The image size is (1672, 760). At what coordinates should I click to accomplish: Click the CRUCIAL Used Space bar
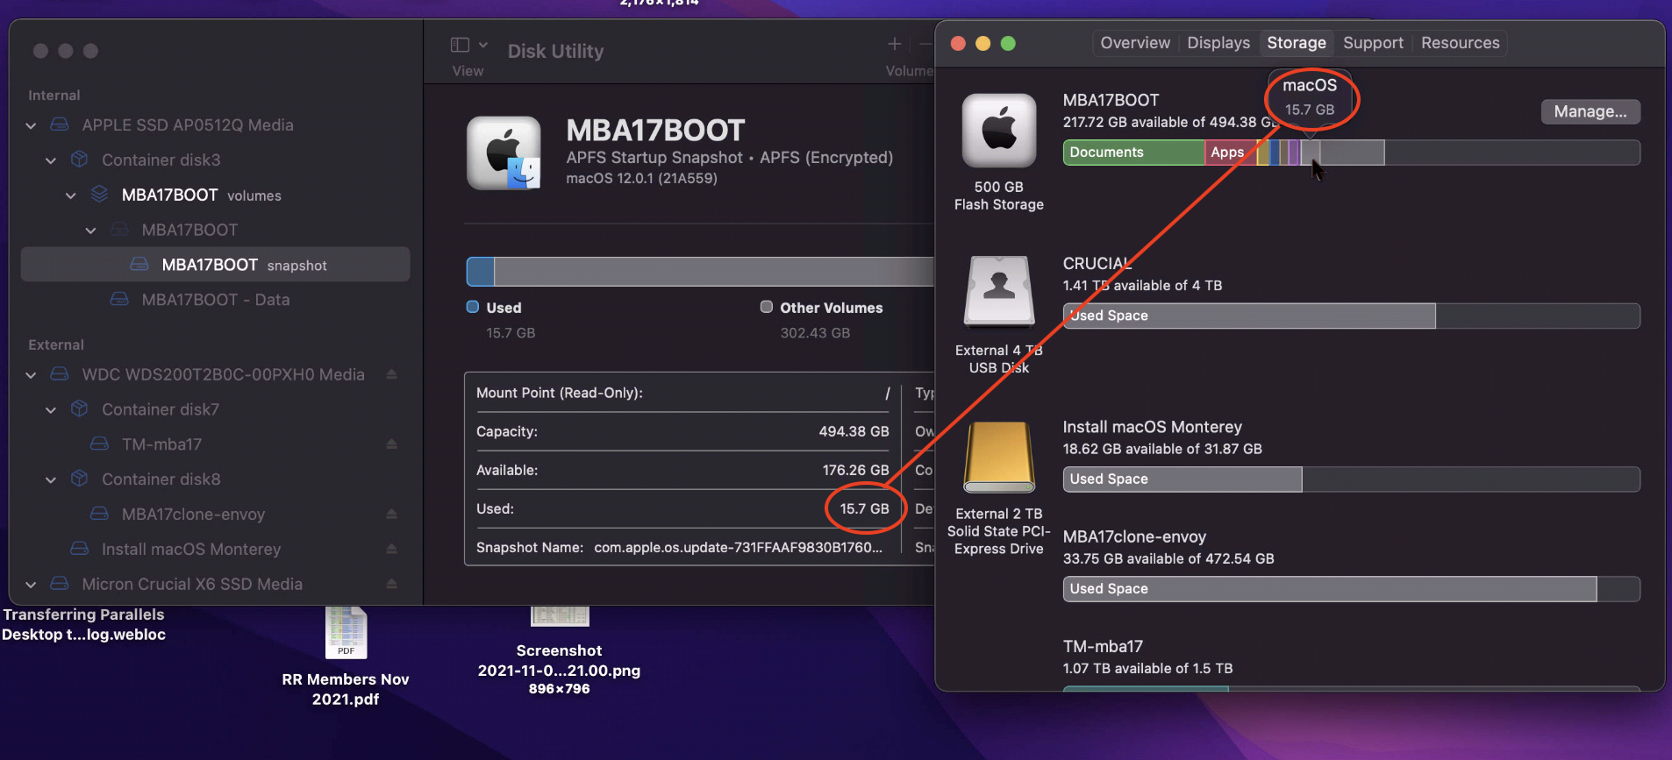(x=1249, y=316)
